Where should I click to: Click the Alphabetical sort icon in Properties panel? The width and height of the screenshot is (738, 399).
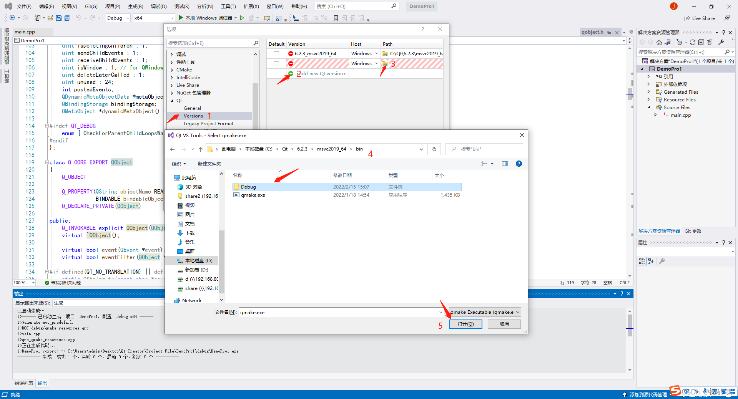651,261
